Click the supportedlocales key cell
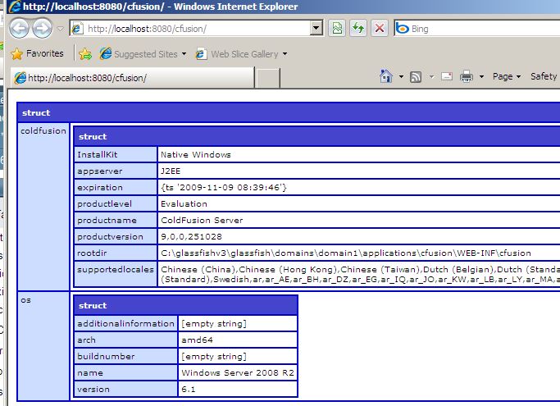 (116, 274)
